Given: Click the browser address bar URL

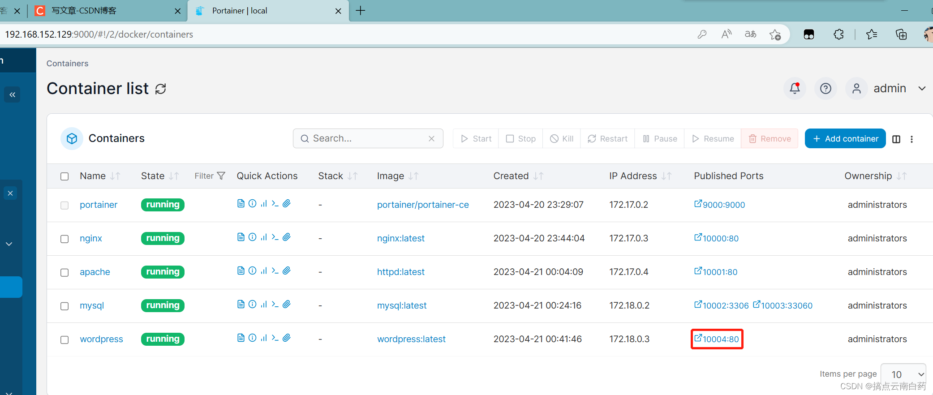Looking at the screenshot, I should [99, 34].
